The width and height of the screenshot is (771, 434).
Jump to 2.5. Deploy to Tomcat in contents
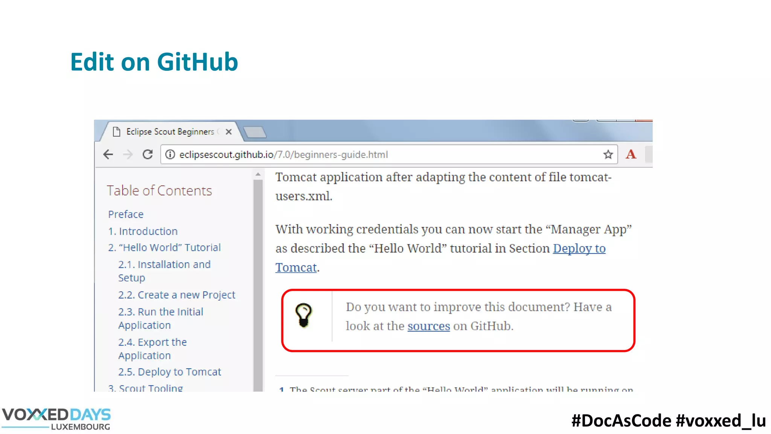coord(169,372)
